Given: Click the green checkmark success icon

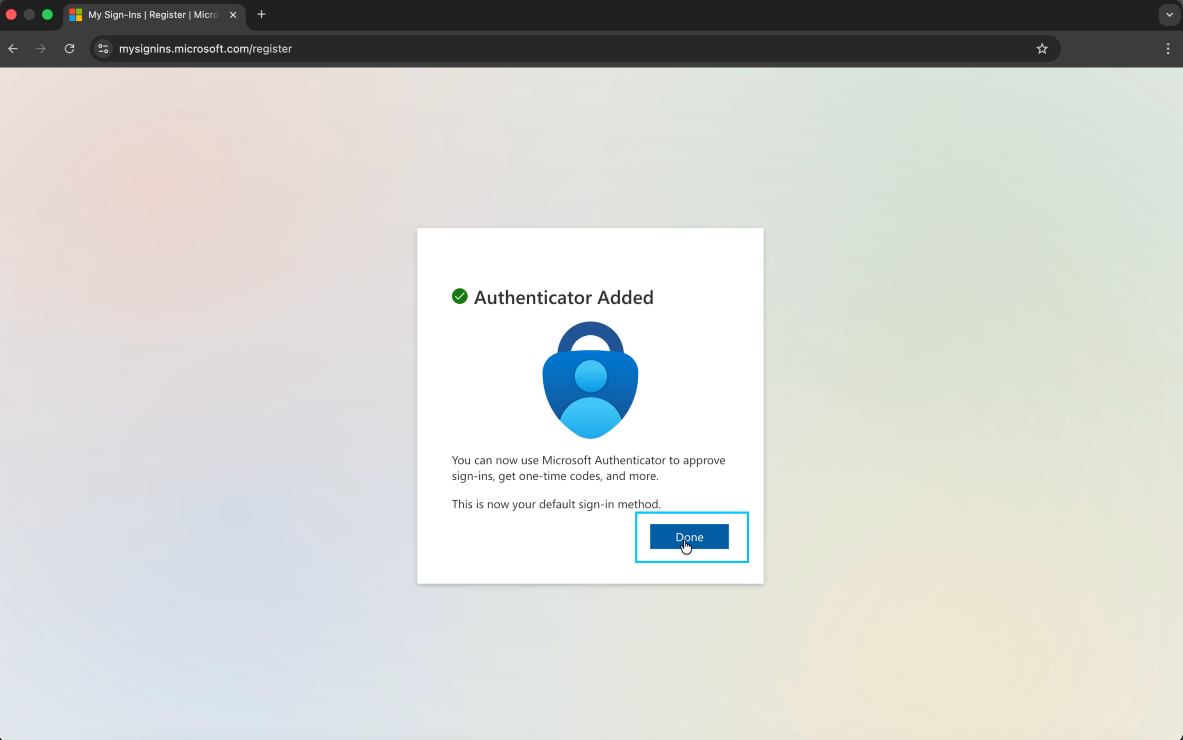Looking at the screenshot, I should point(459,296).
